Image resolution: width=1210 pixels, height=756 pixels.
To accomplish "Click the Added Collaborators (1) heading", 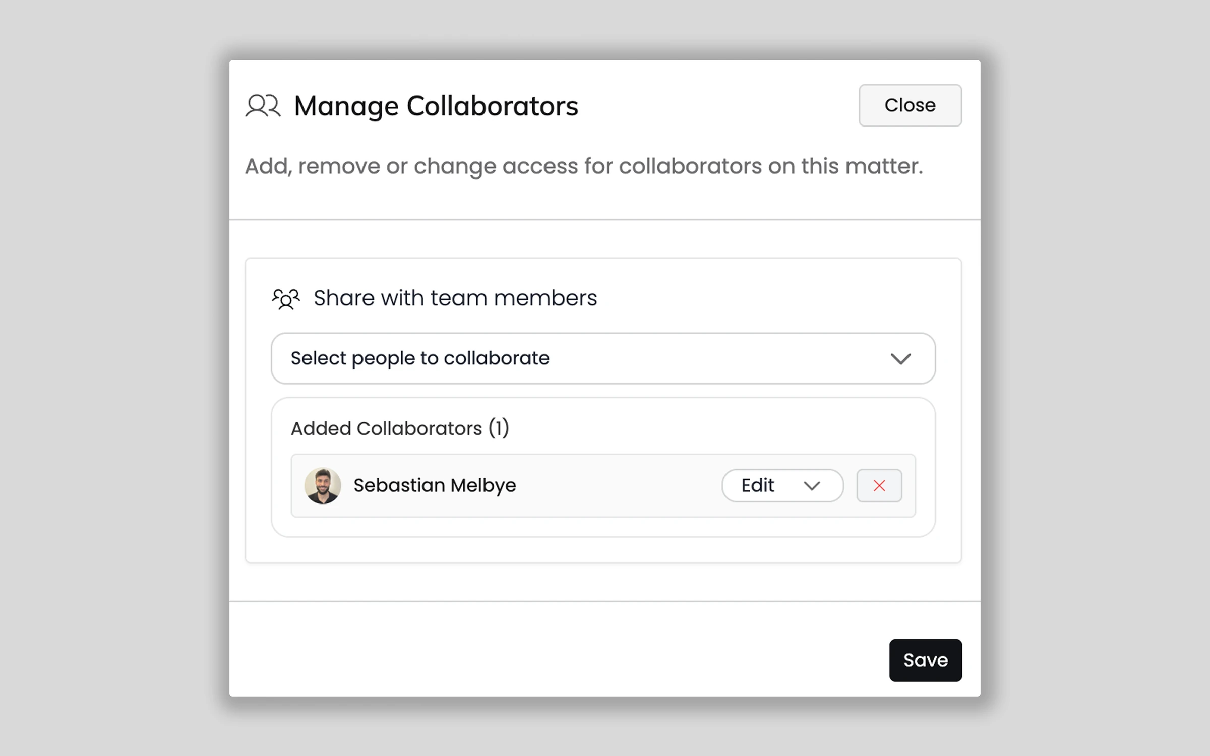I will [x=400, y=428].
